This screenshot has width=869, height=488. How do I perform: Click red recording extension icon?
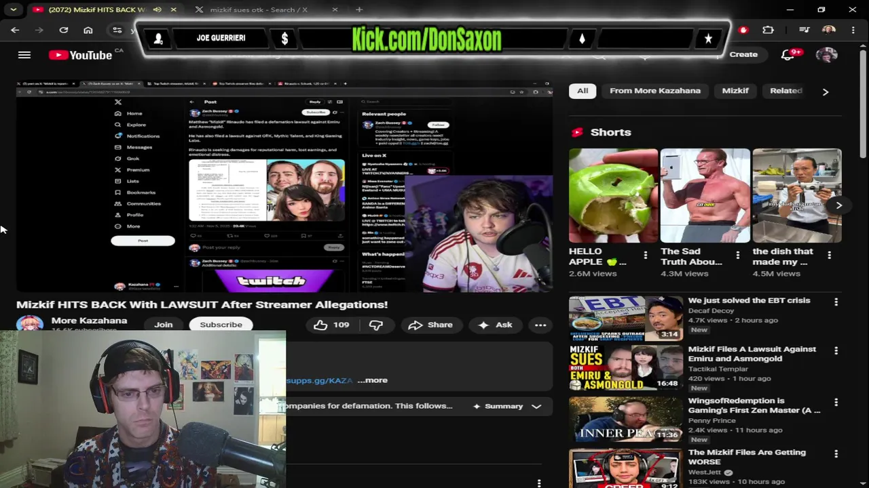pos(743,30)
